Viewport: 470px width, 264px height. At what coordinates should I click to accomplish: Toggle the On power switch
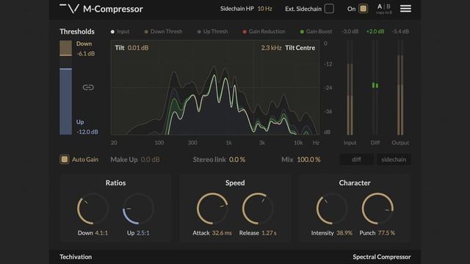363,9
